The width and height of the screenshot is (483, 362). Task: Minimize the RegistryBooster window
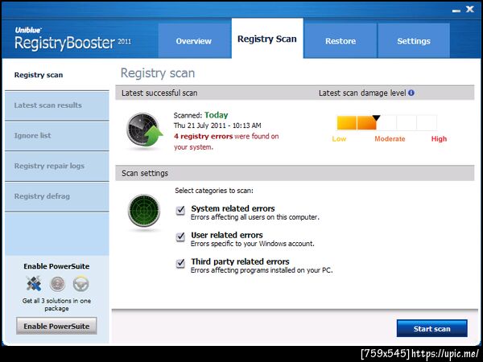tap(456, 10)
